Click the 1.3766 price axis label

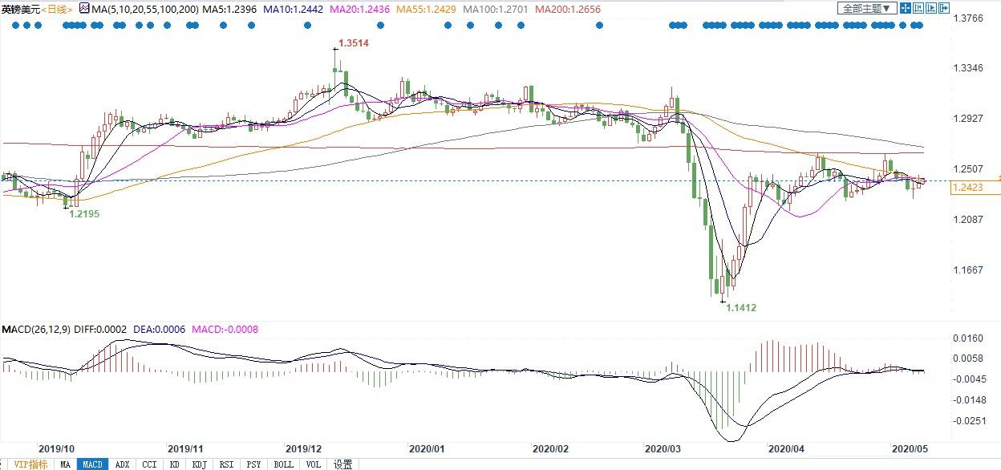[967, 18]
